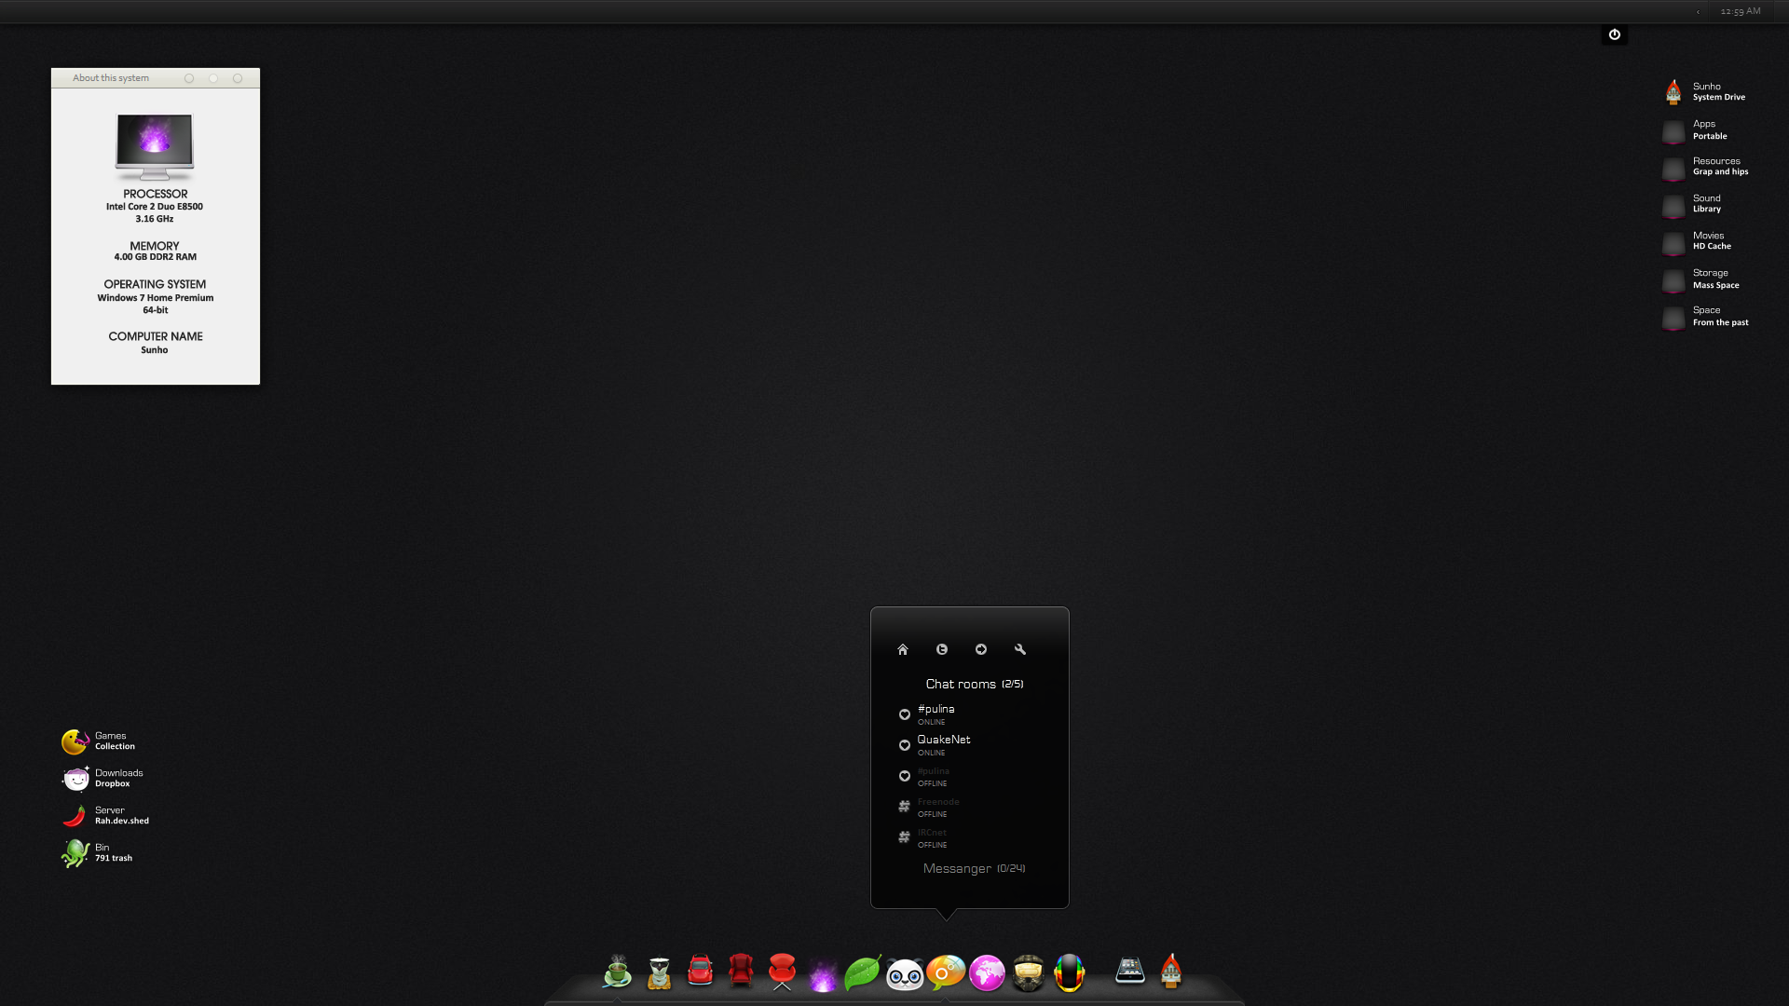This screenshot has height=1006, width=1789.
Task: Join the online #pulina chat room
Action: click(935, 709)
